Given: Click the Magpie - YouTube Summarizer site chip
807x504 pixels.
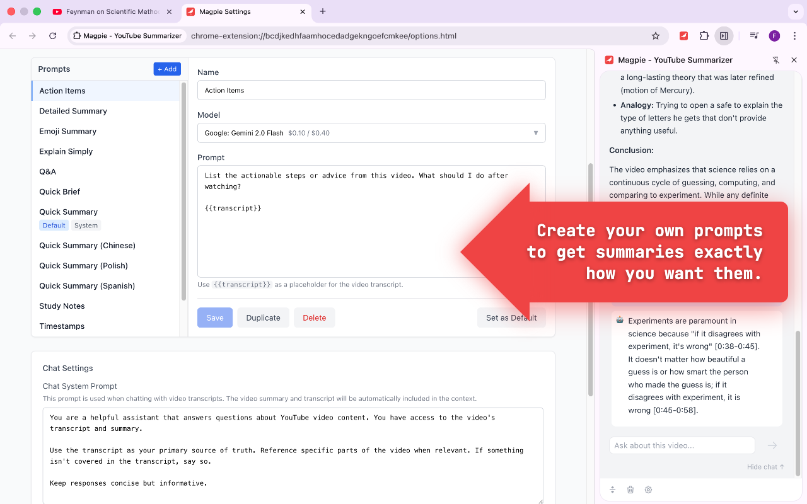Looking at the screenshot, I should [128, 36].
